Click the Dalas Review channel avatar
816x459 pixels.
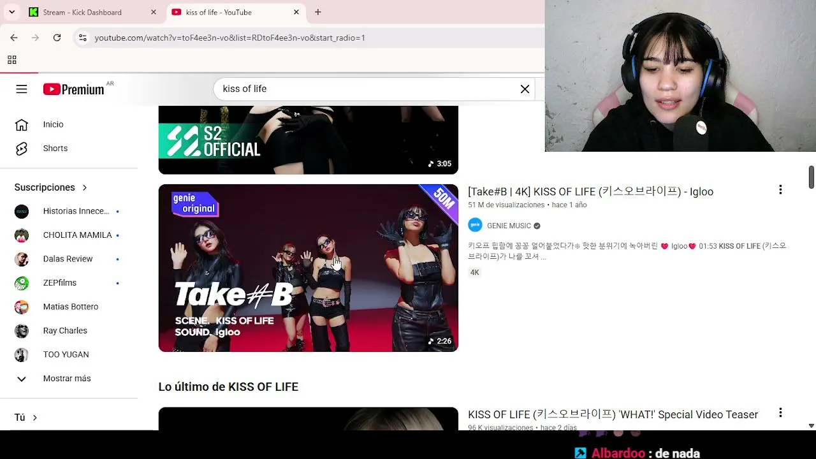[x=22, y=259]
